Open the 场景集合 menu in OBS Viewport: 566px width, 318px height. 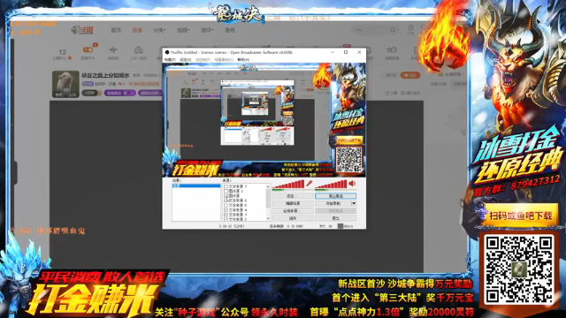(x=224, y=59)
